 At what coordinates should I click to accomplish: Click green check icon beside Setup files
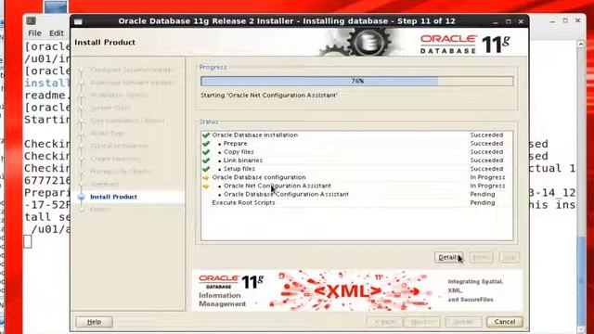tap(206, 169)
